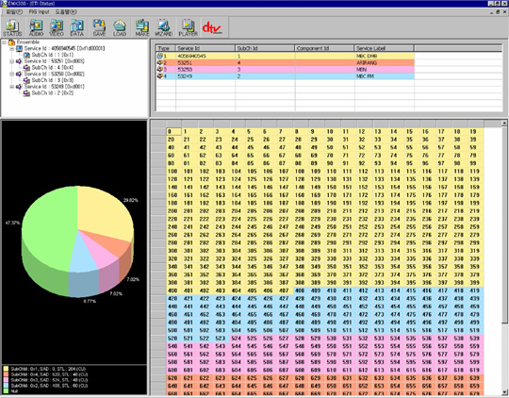Click the CU grid scroll-down arrow

point(504,391)
